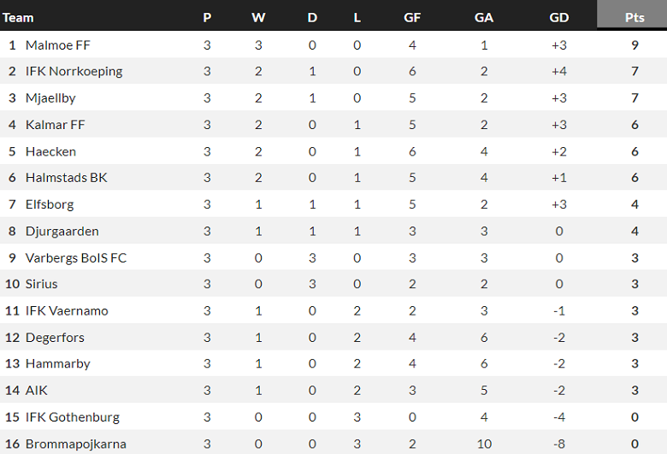The width and height of the screenshot is (667, 454).
Task: Open the Haecken team entry
Action: (50, 151)
